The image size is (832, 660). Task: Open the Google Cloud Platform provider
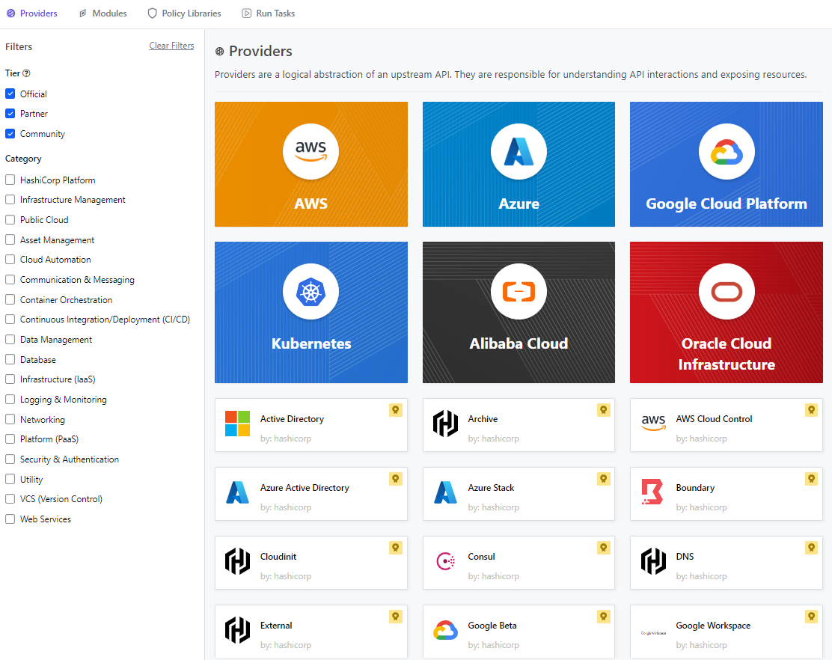click(x=726, y=164)
